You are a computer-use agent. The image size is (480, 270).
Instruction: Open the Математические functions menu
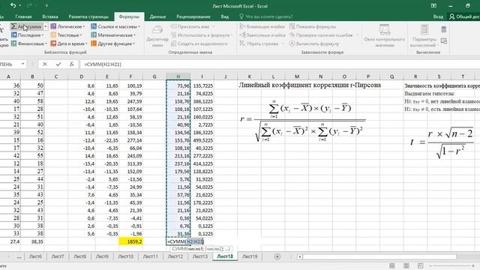pos(113,35)
